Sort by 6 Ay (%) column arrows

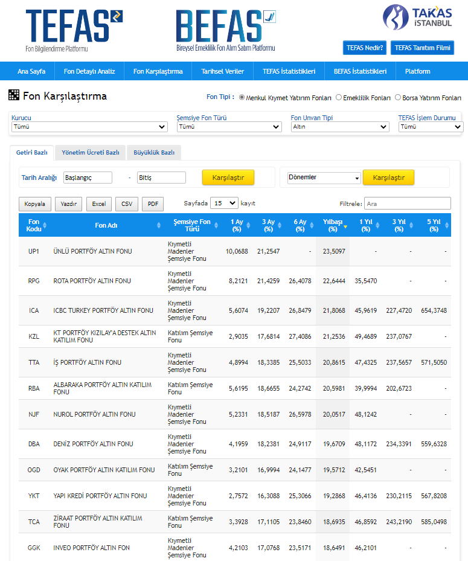[312, 225]
